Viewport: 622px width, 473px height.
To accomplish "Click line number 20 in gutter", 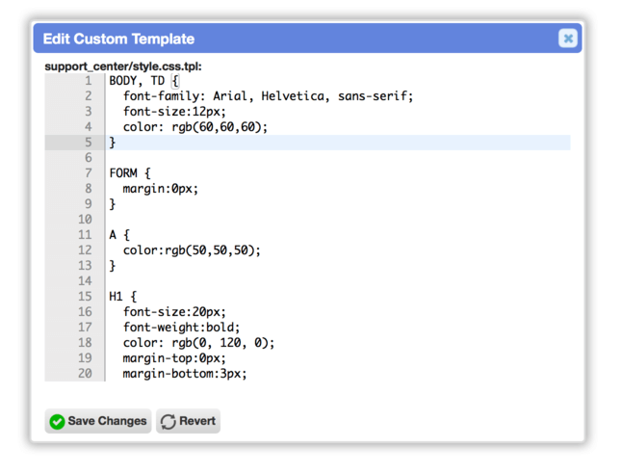I will 85,374.
